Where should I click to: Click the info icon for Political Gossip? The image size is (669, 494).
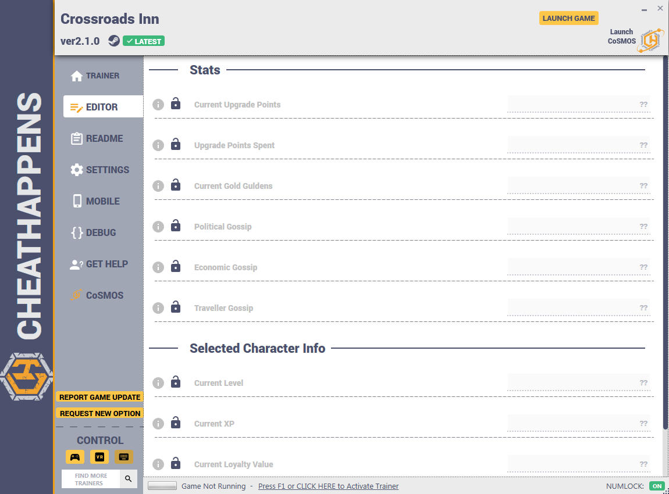point(158,227)
